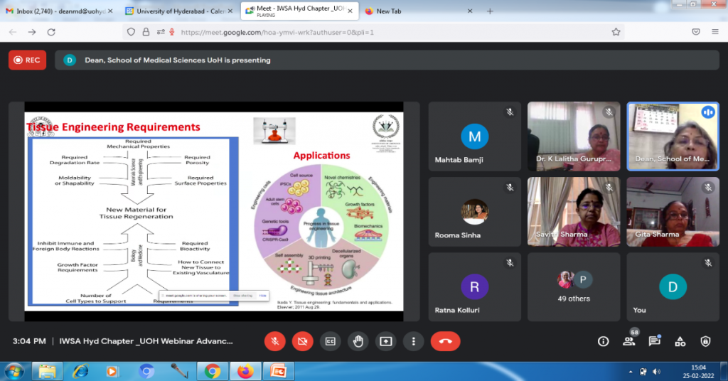The width and height of the screenshot is (728, 381).
Task: Leave the call with the red button
Action: pyautogui.click(x=445, y=341)
